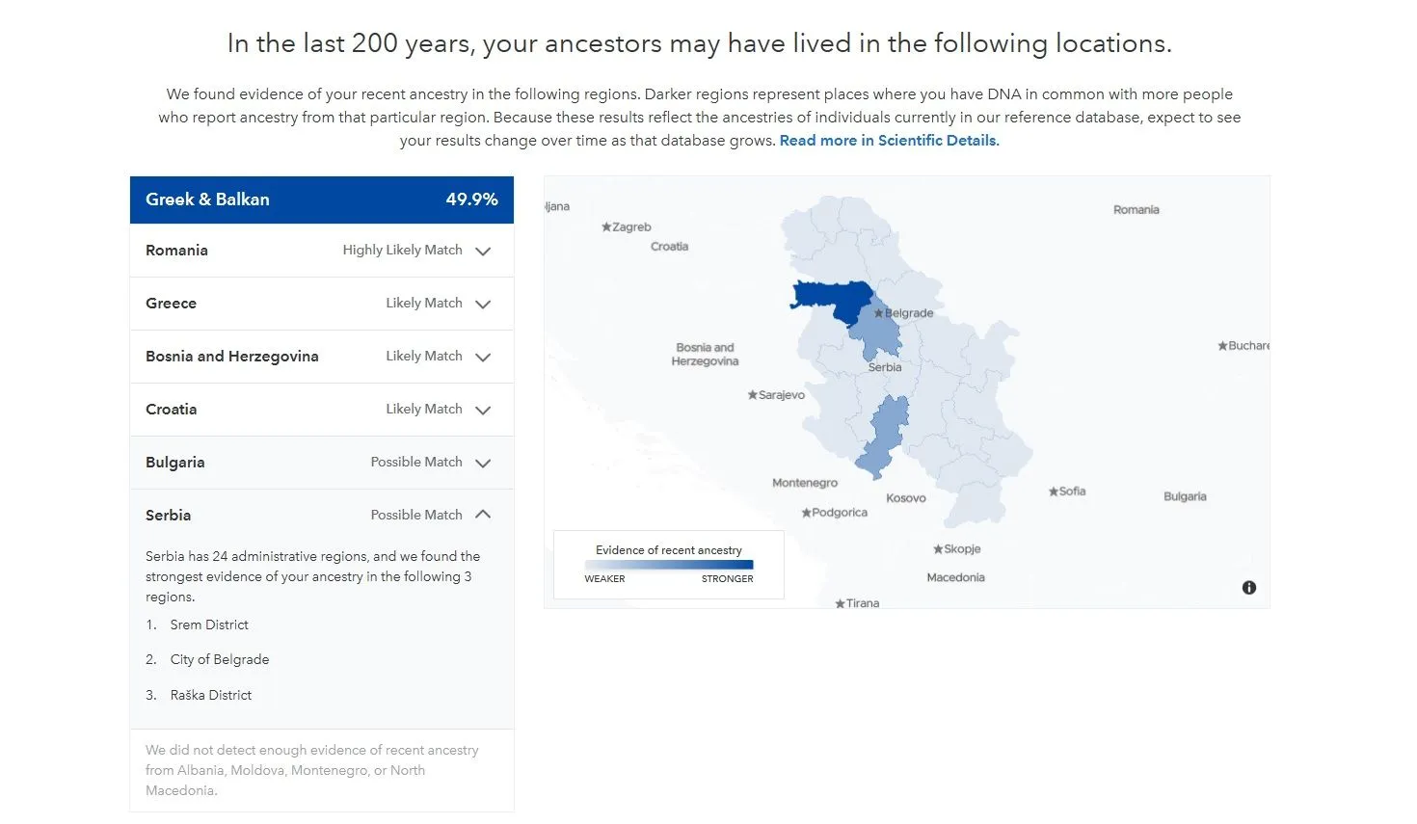Viewport: 1417px width, 824px height.
Task: Collapse the Serbia section
Action: [x=483, y=515]
